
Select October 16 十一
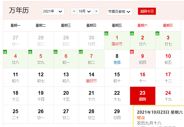point(143,77)
